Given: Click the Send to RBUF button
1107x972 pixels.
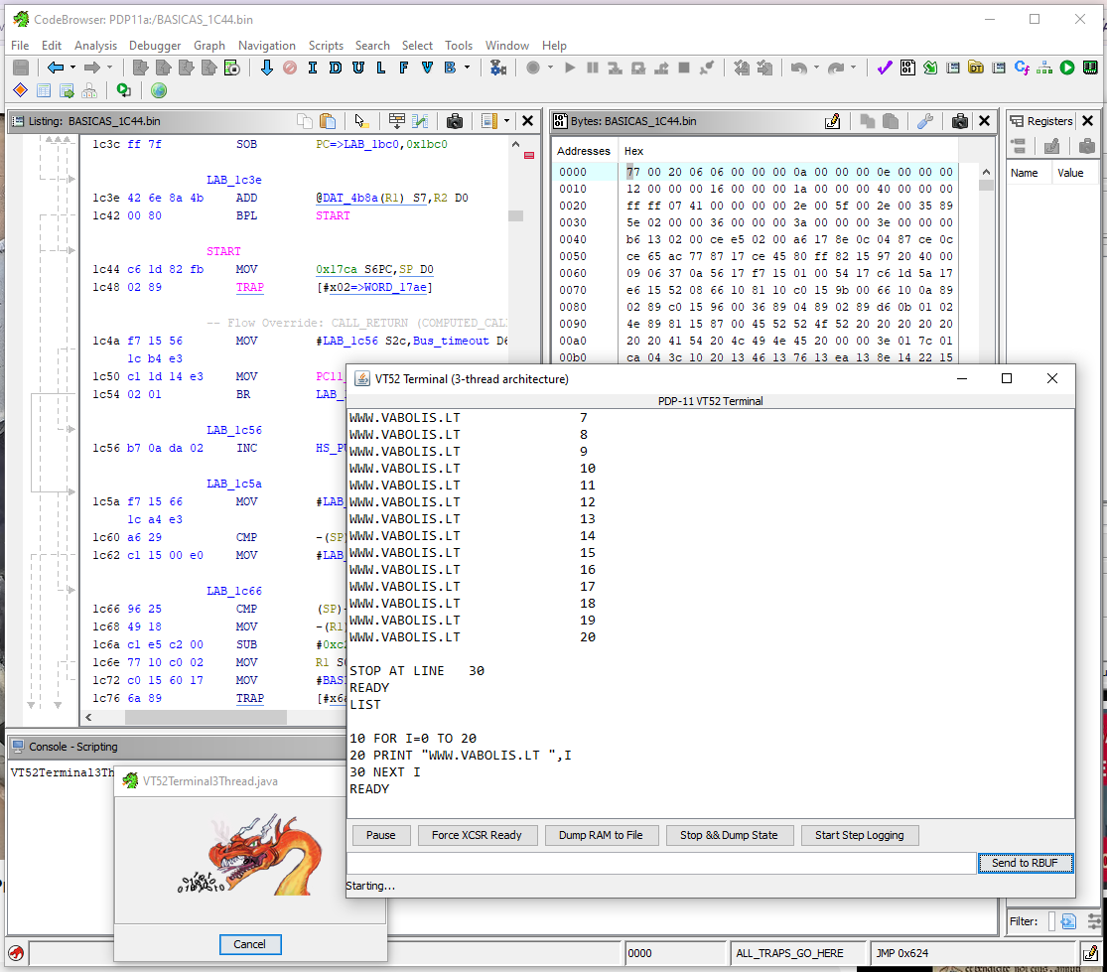Looking at the screenshot, I should coord(1026,863).
